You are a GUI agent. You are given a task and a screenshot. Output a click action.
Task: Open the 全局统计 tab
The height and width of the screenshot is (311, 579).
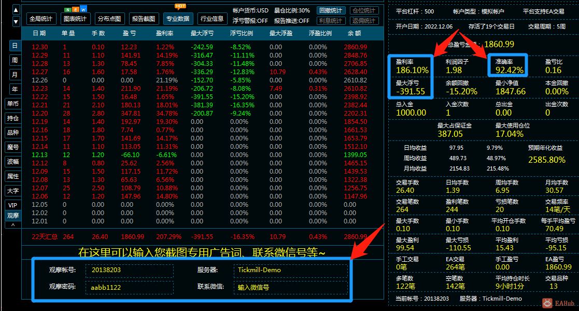coord(40,19)
